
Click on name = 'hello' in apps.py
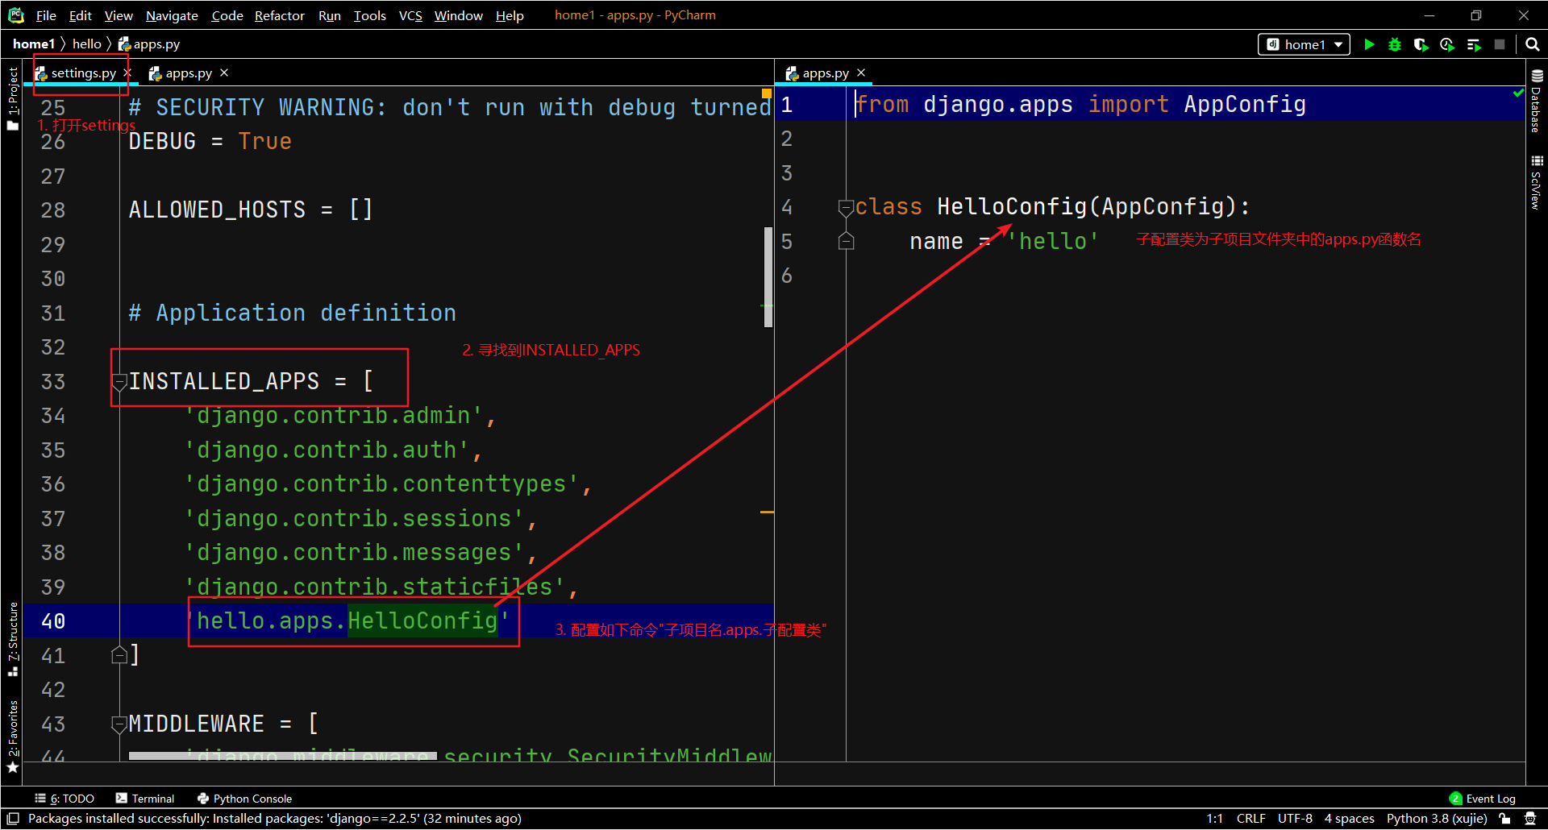[1004, 242]
